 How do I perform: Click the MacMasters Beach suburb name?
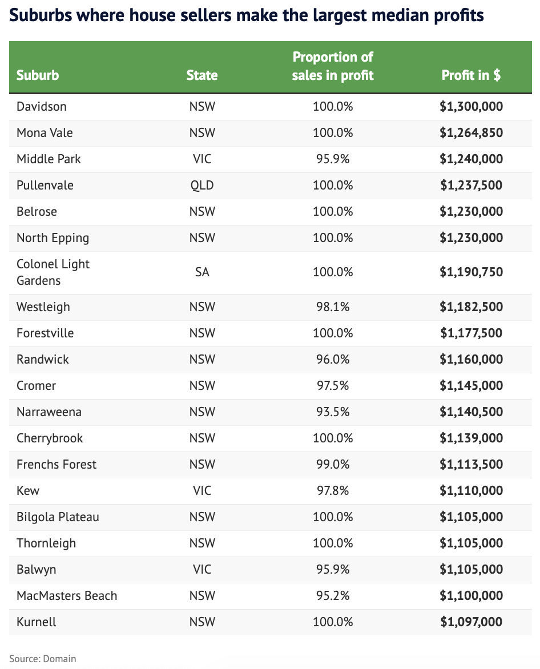[67, 595]
